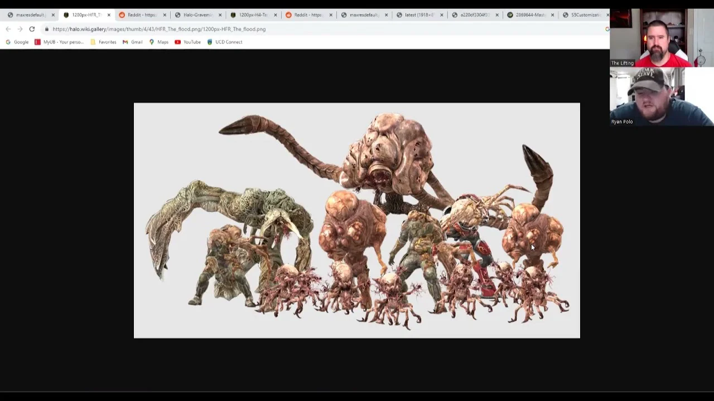View site info via the padlock icon
Screen dimensions: 714x401
tap(47, 29)
